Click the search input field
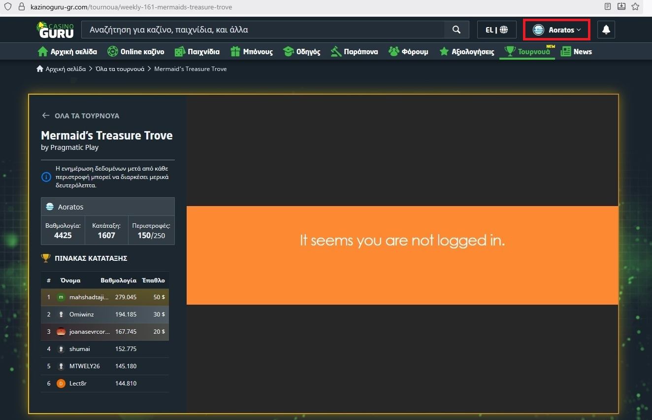 [263, 30]
